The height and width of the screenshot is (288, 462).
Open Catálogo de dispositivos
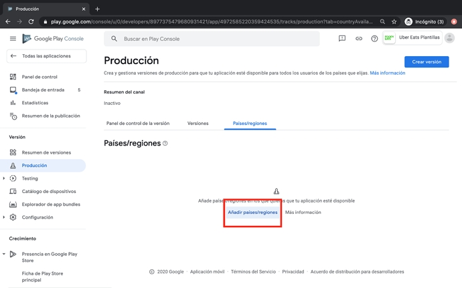point(49,191)
